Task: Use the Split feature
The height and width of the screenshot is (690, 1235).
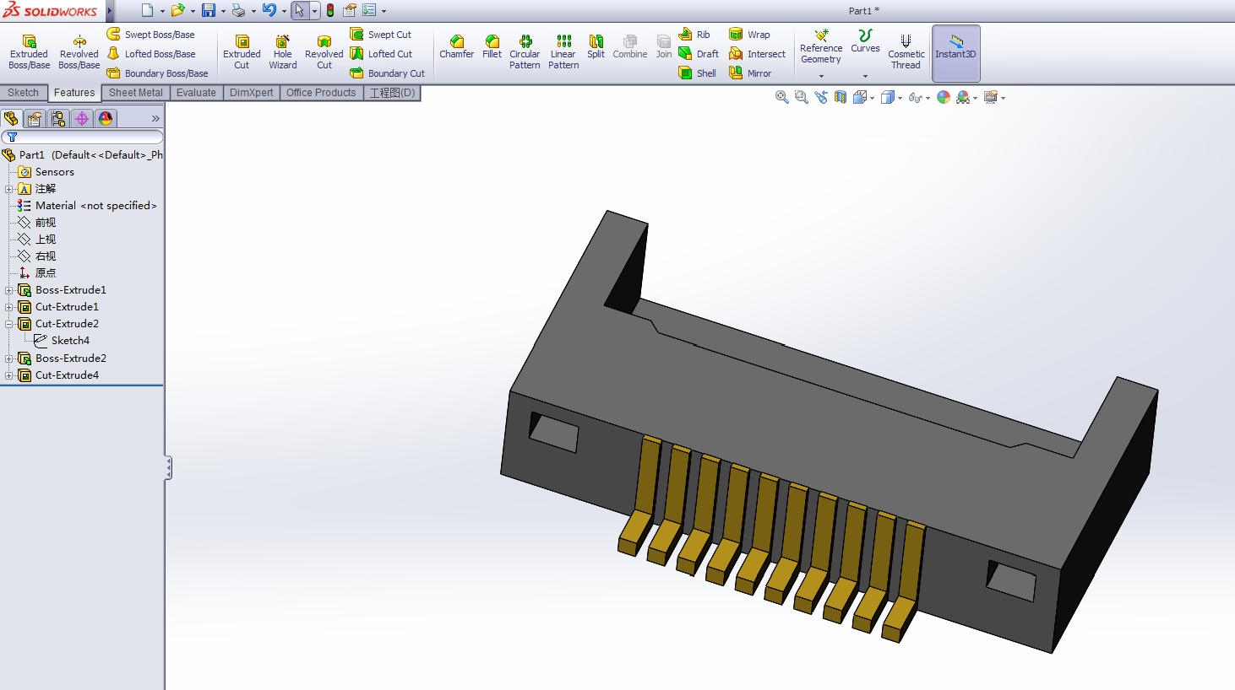Action: pyautogui.click(x=596, y=47)
